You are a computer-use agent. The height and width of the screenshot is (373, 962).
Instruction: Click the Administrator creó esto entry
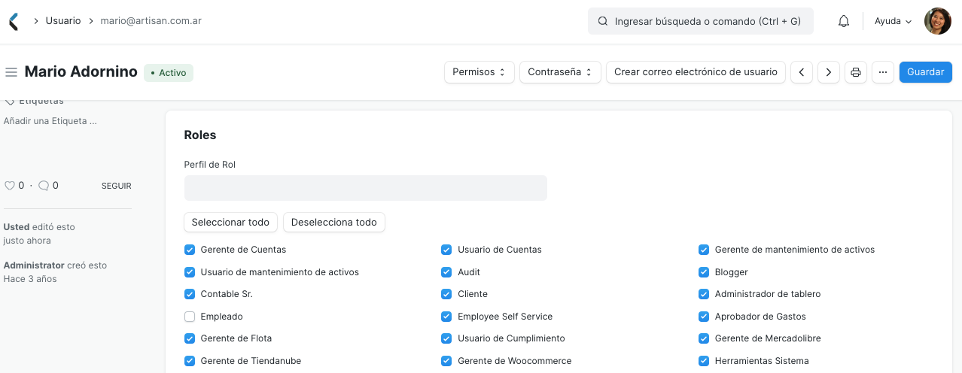click(55, 272)
